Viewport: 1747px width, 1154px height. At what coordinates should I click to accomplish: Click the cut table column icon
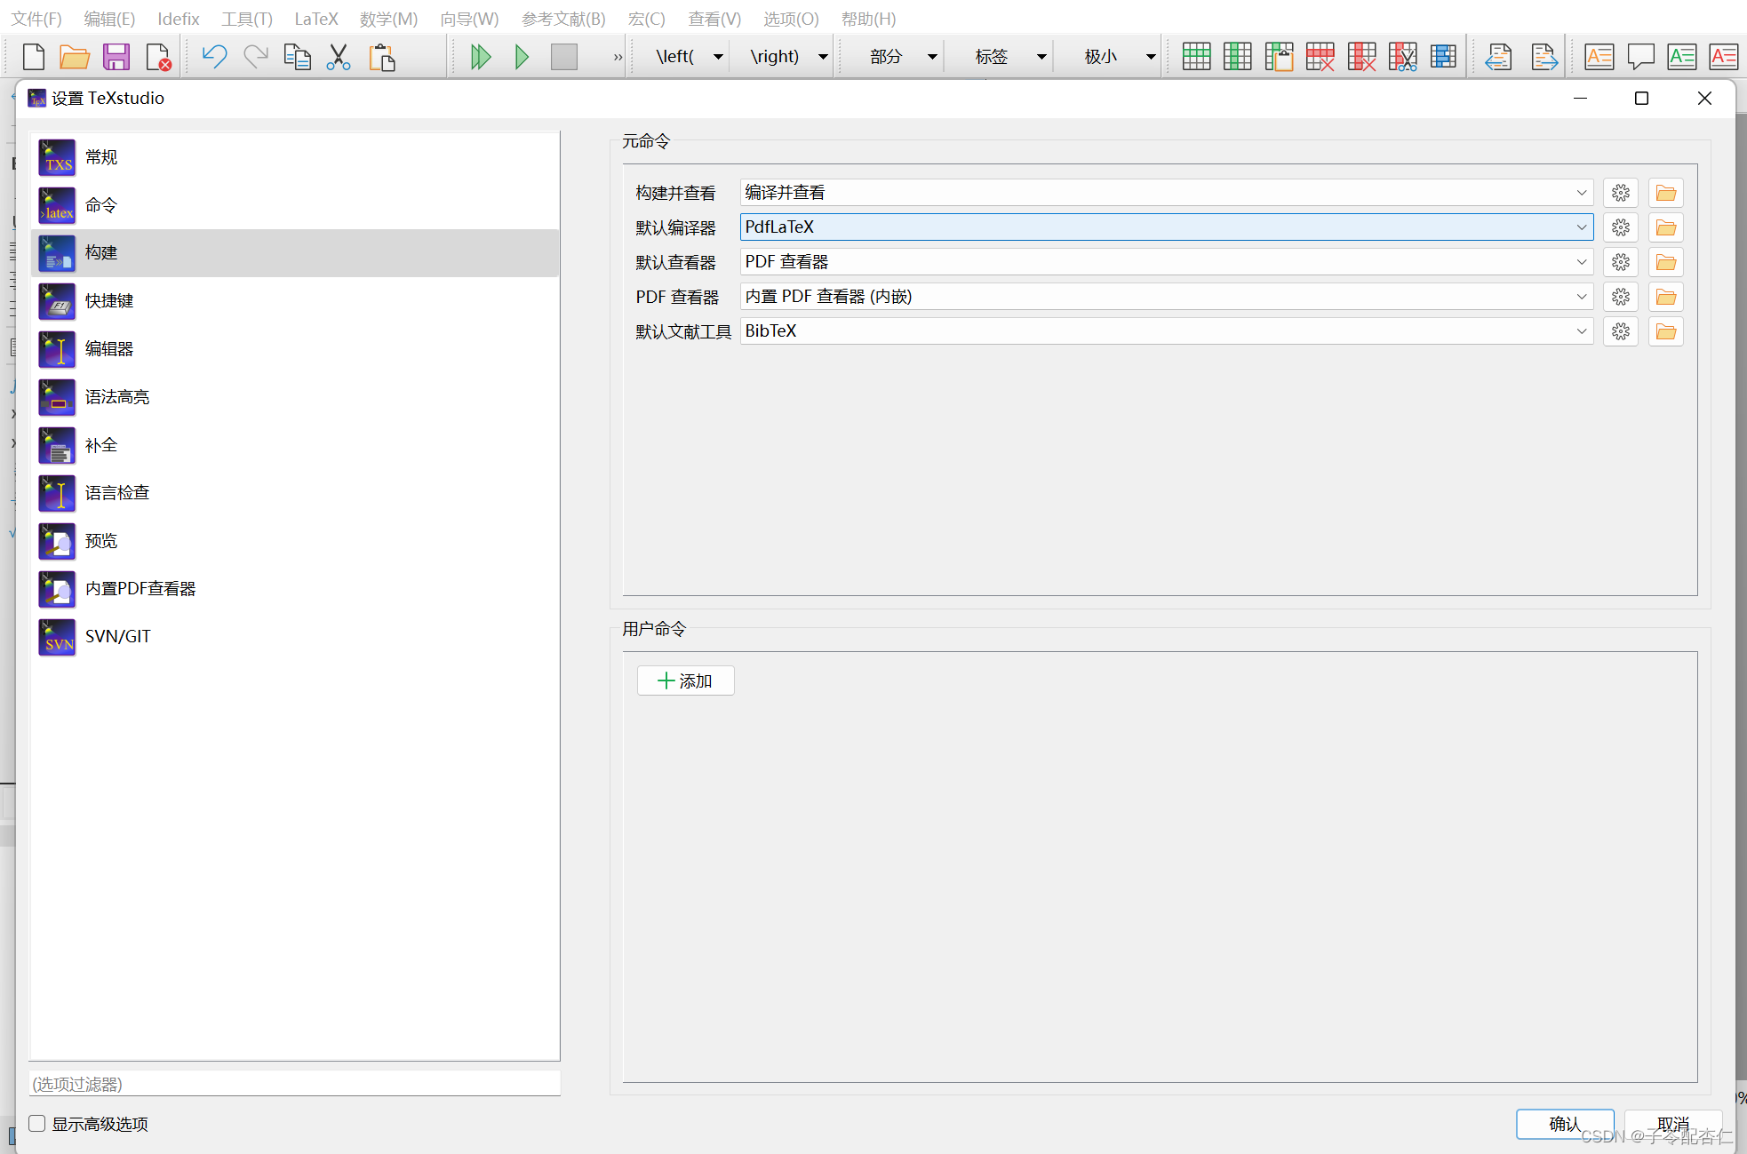[1402, 57]
